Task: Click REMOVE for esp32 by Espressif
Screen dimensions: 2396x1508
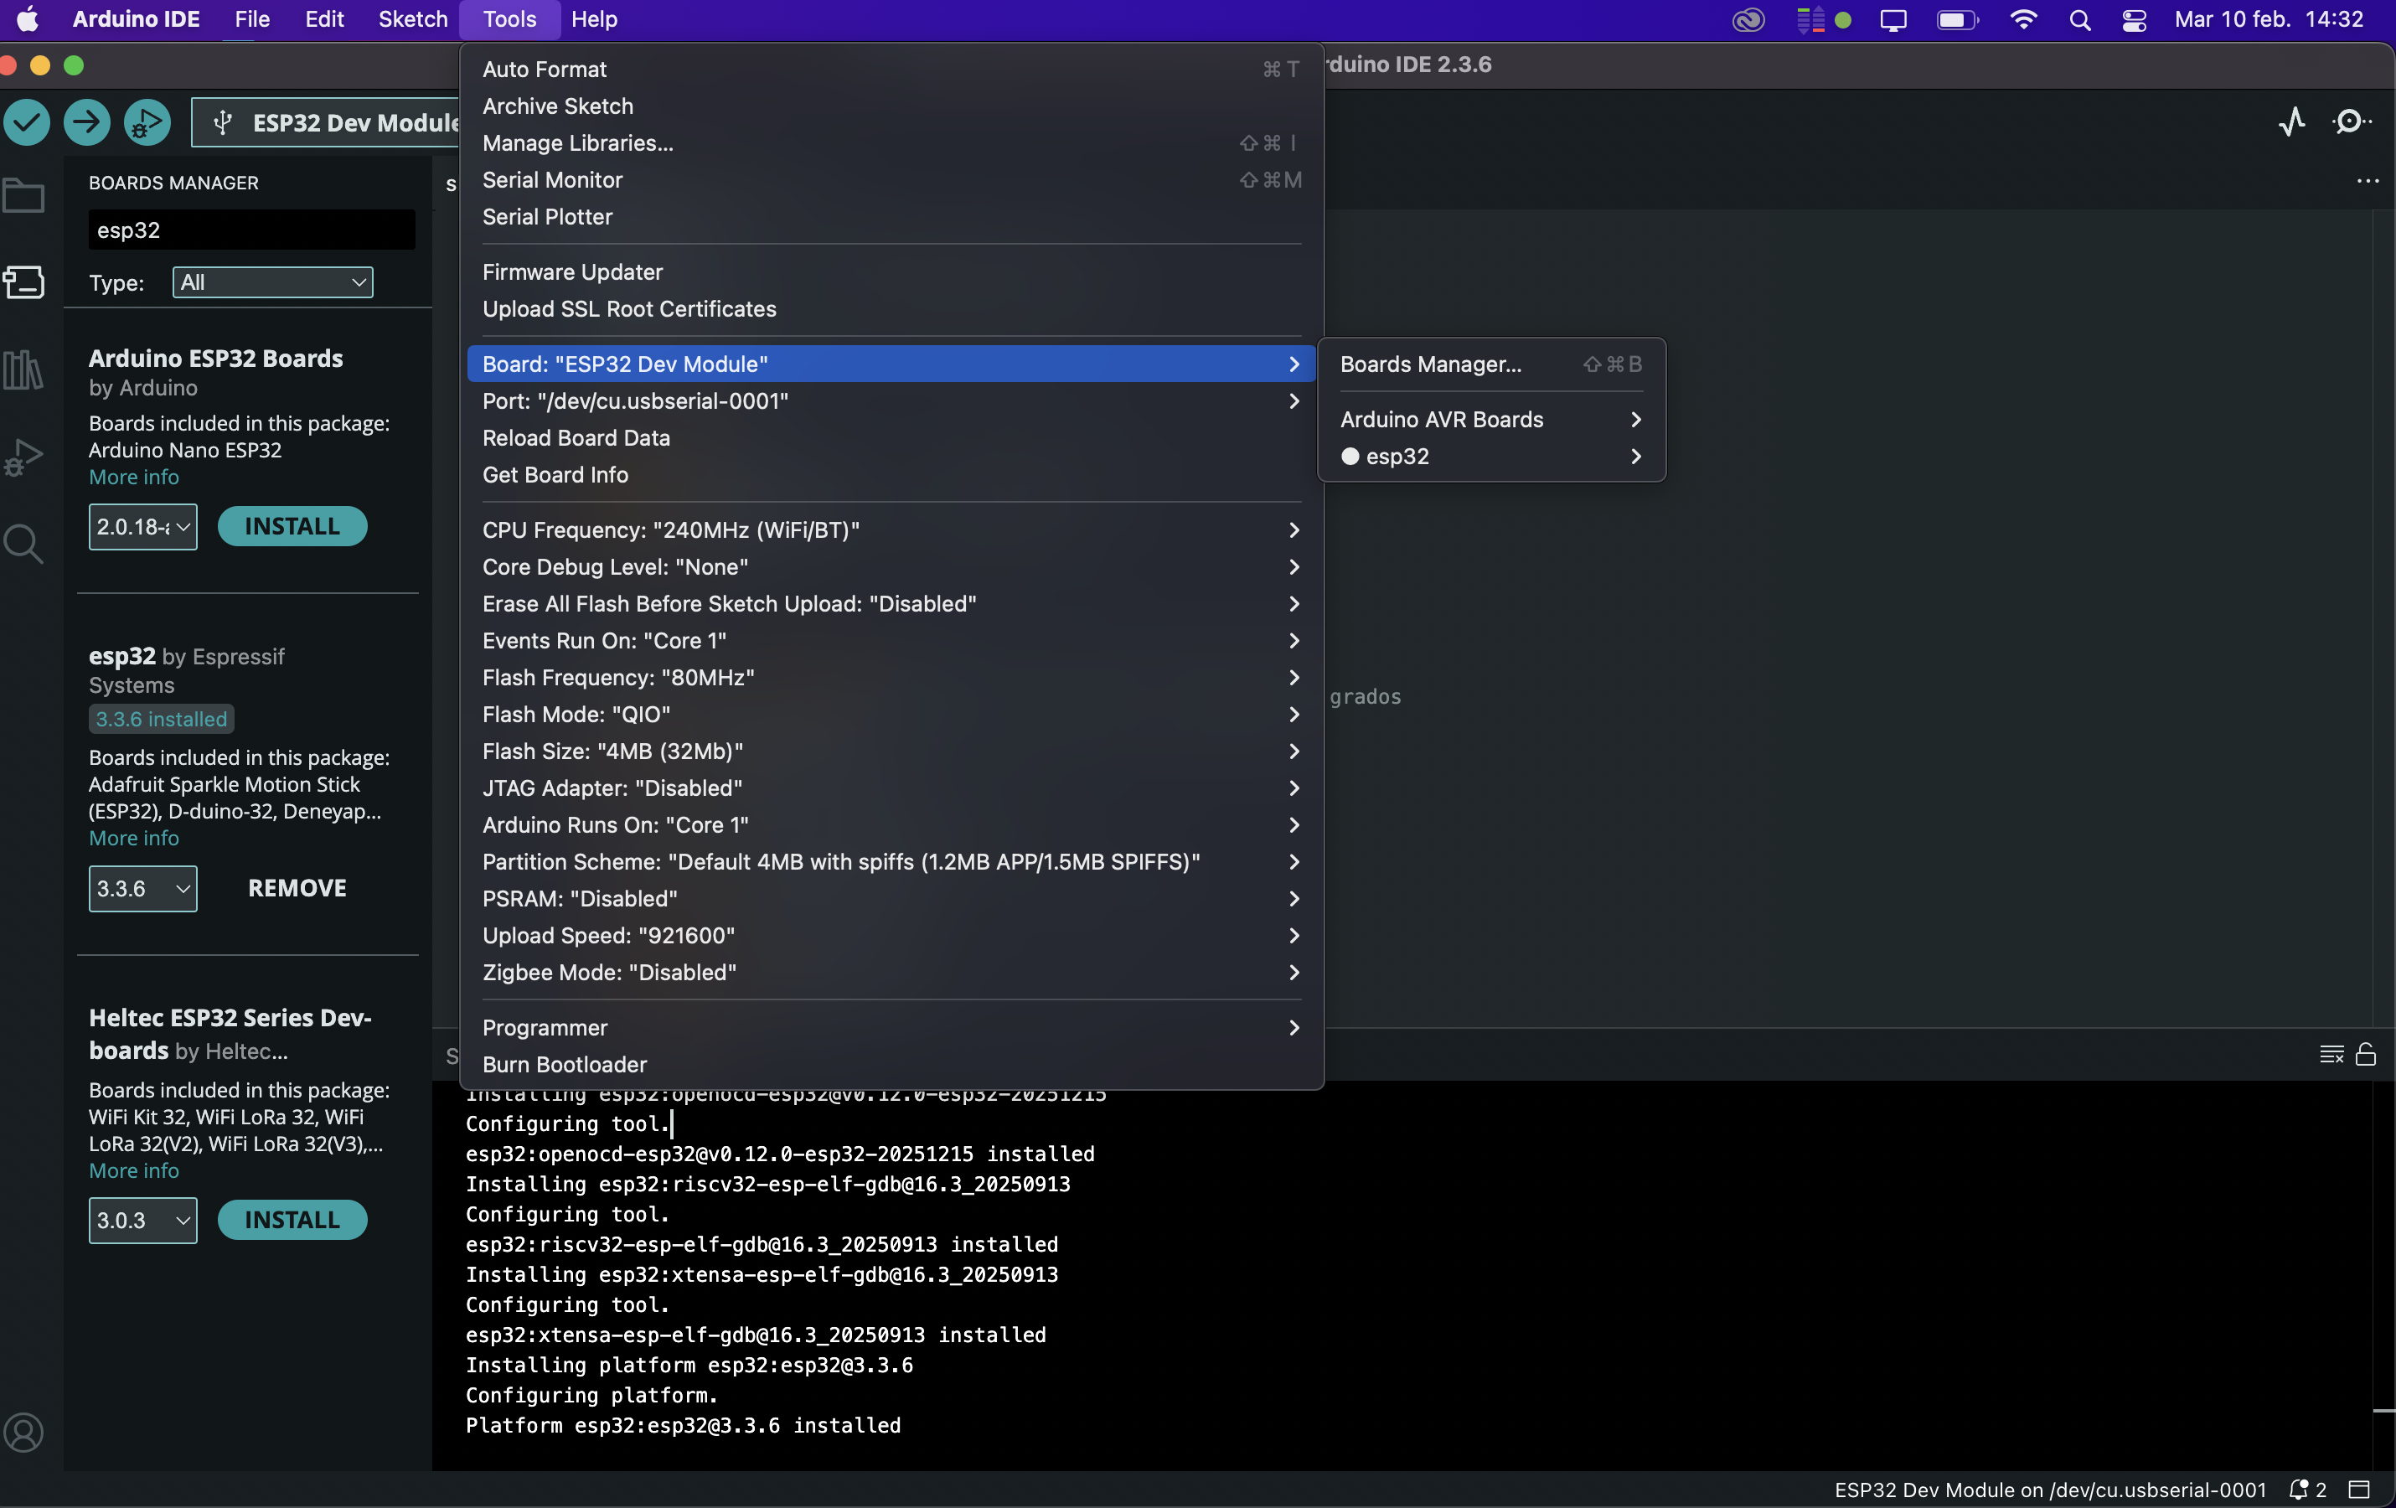Action: [297, 888]
